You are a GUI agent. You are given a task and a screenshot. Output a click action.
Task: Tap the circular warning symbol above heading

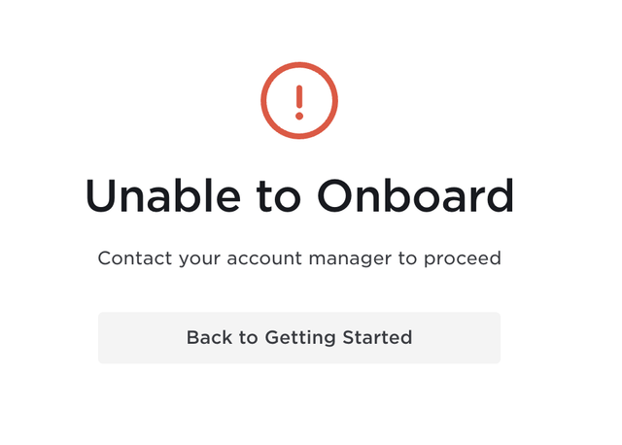[x=299, y=100]
